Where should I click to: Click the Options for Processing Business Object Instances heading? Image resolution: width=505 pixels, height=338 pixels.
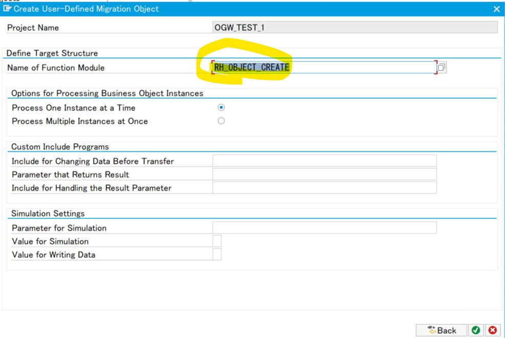(107, 94)
